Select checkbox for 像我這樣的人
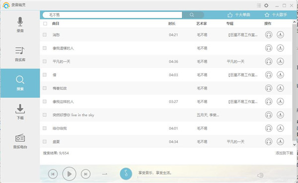The image size is (298, 183). [45, 48]
